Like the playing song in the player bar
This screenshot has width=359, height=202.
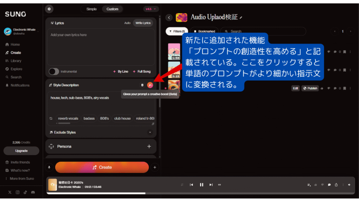click(316, 185)
